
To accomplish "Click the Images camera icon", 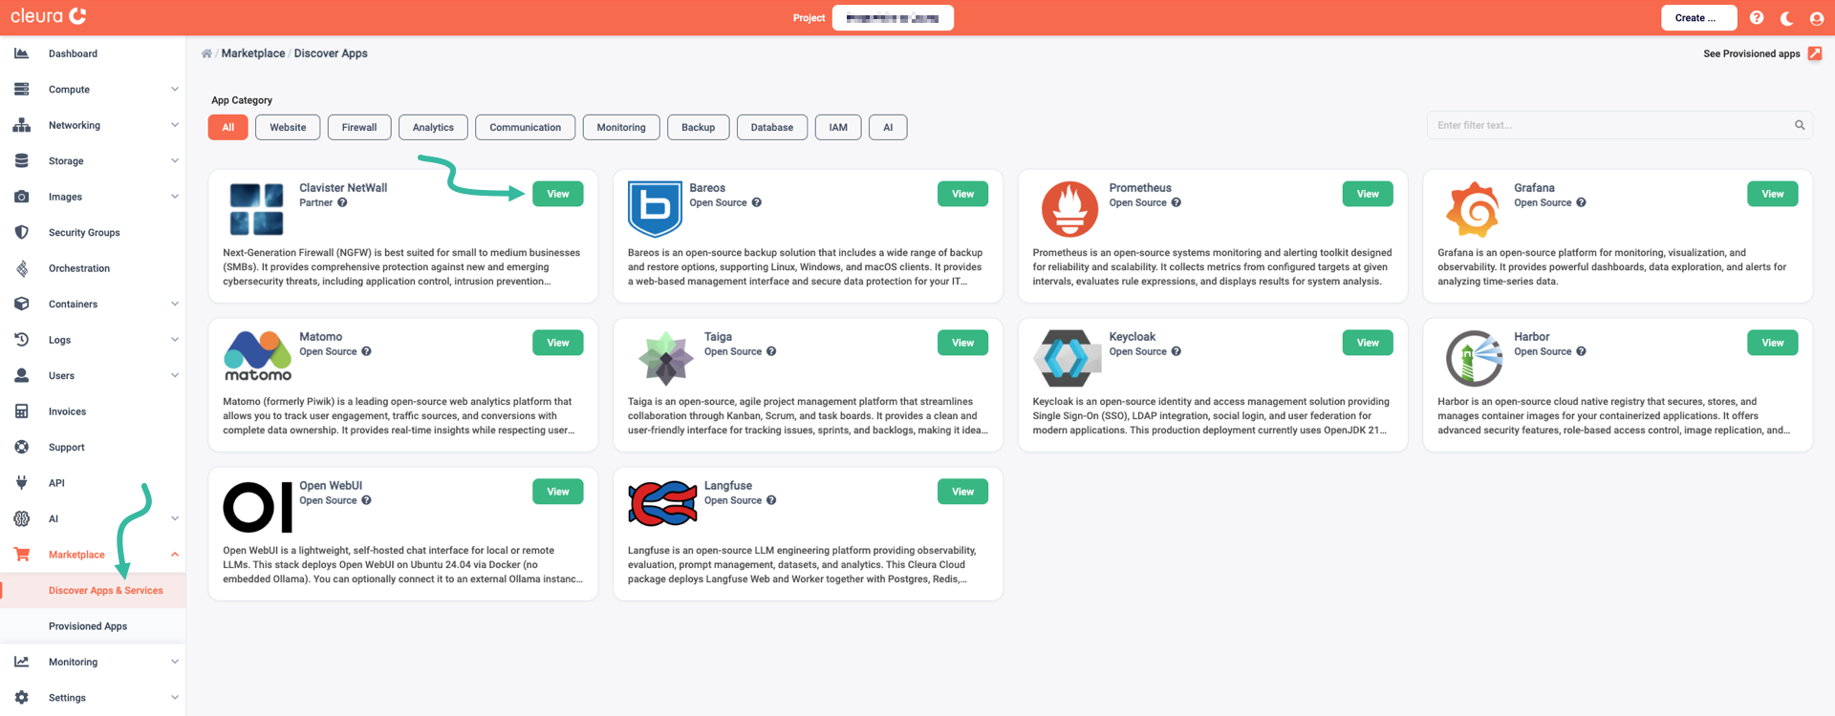I will tap(21, 197).
